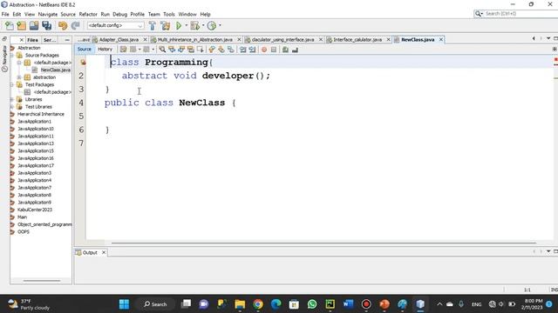Image resolution: width=558 pixels, height=313 pixels.
Task: Select NewClass.java in the project tree
Action: coord(56,70)
